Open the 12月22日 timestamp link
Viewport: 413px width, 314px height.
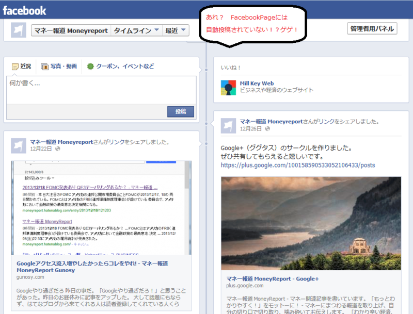(x=41, y=149)
